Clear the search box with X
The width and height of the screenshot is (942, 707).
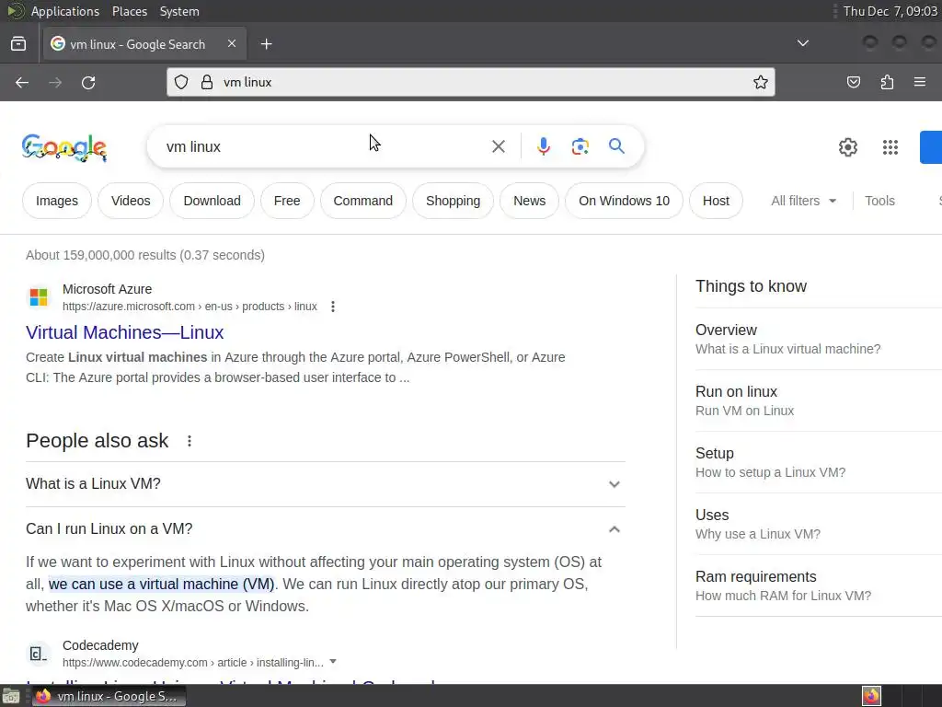498,146
